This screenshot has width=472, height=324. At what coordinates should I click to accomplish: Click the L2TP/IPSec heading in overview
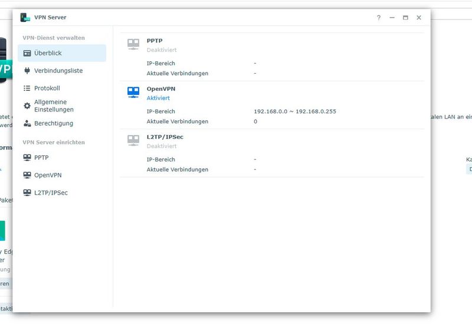pyautogui.click(x=165, y=137)
